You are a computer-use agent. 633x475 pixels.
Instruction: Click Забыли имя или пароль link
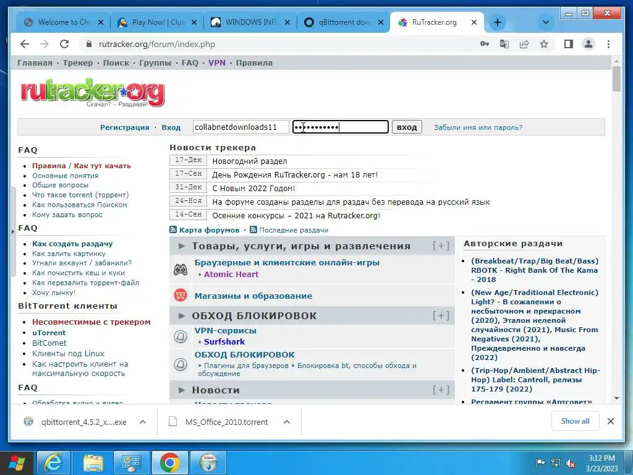(x=478, y=127)
